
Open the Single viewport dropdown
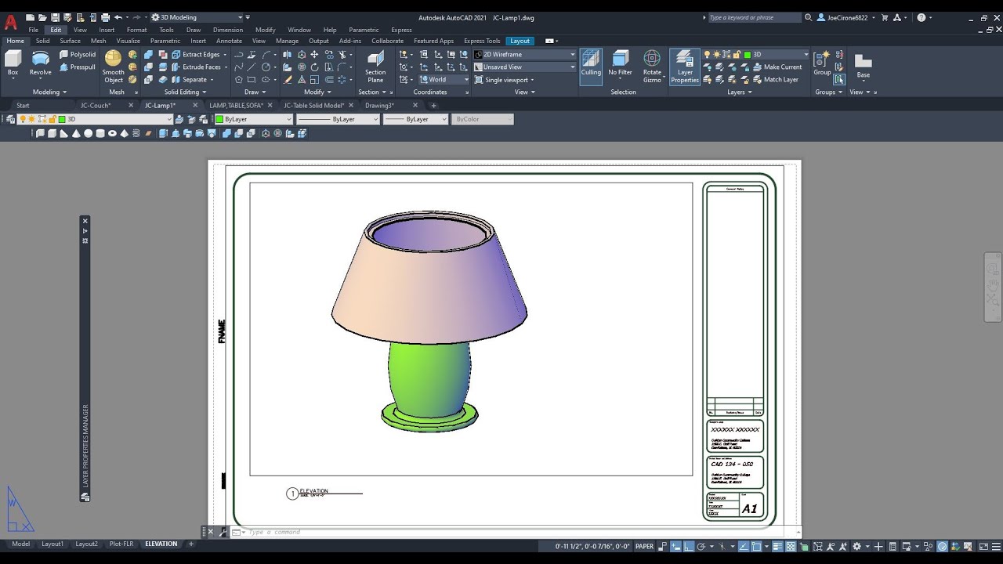tap(505, 80)
